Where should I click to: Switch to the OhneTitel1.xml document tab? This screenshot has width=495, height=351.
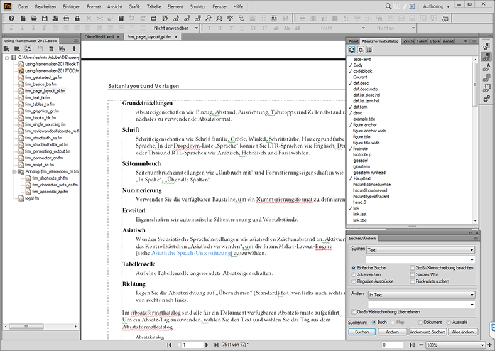pos(101,37)
